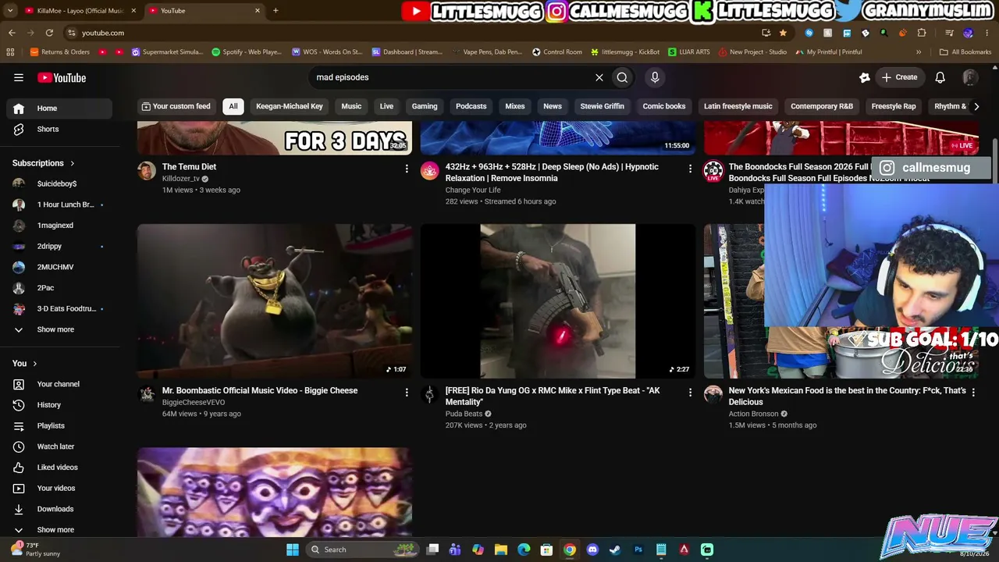The image size is (999, 562).
Task: Open more options for the 432Hz Deep Sleep video
Action: (x=690, y=168)
